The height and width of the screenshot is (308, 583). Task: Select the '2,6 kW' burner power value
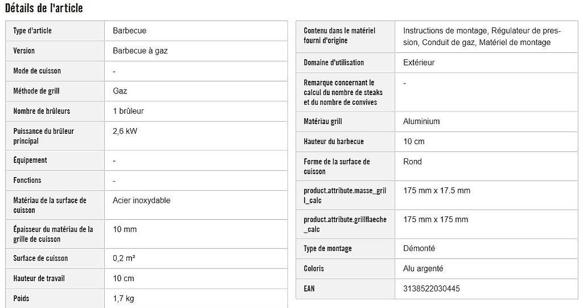[x=125, y=132]
